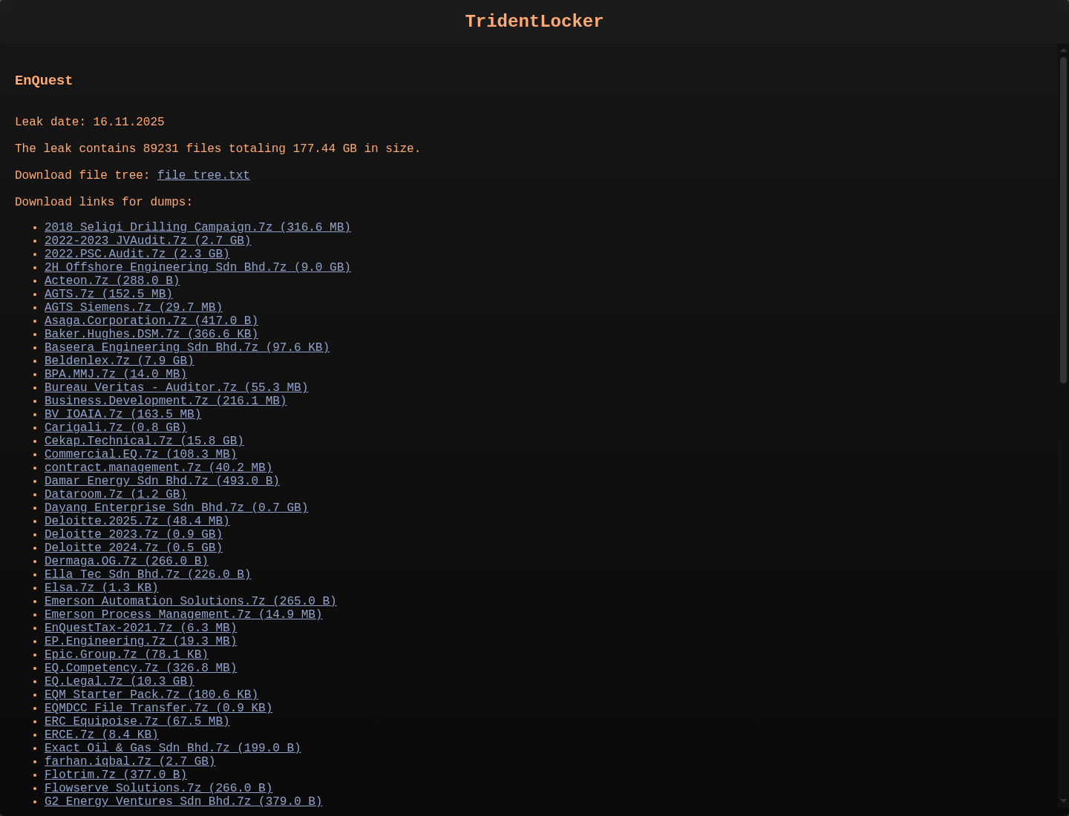The width and height of the screenshot is (1069, 816).
Task: Select the EnQuestTax-2021.7z link
Action: (x=141, y=628)
